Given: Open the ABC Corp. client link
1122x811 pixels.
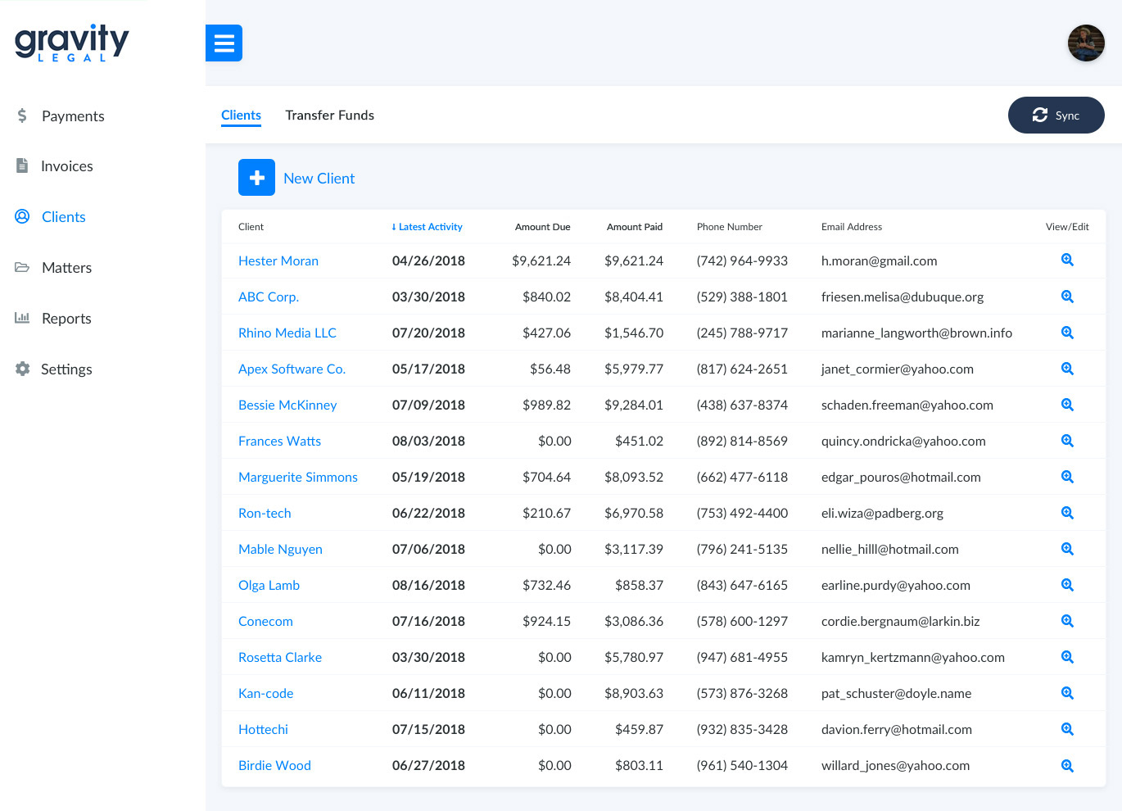Looking at the screenshot, I should (x=268, y=297).
